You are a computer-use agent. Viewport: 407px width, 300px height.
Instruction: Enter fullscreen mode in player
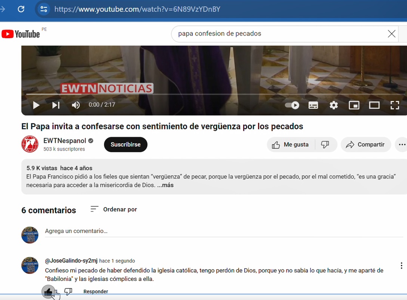pyautogui.click(x=395, y=105)
